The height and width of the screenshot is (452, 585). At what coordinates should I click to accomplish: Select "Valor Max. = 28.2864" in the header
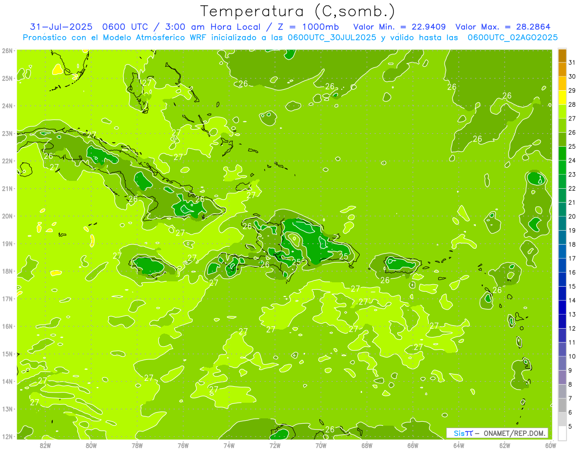pos(503,27)
